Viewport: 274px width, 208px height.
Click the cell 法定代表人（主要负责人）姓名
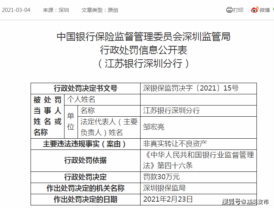click(x=109, y=127)
